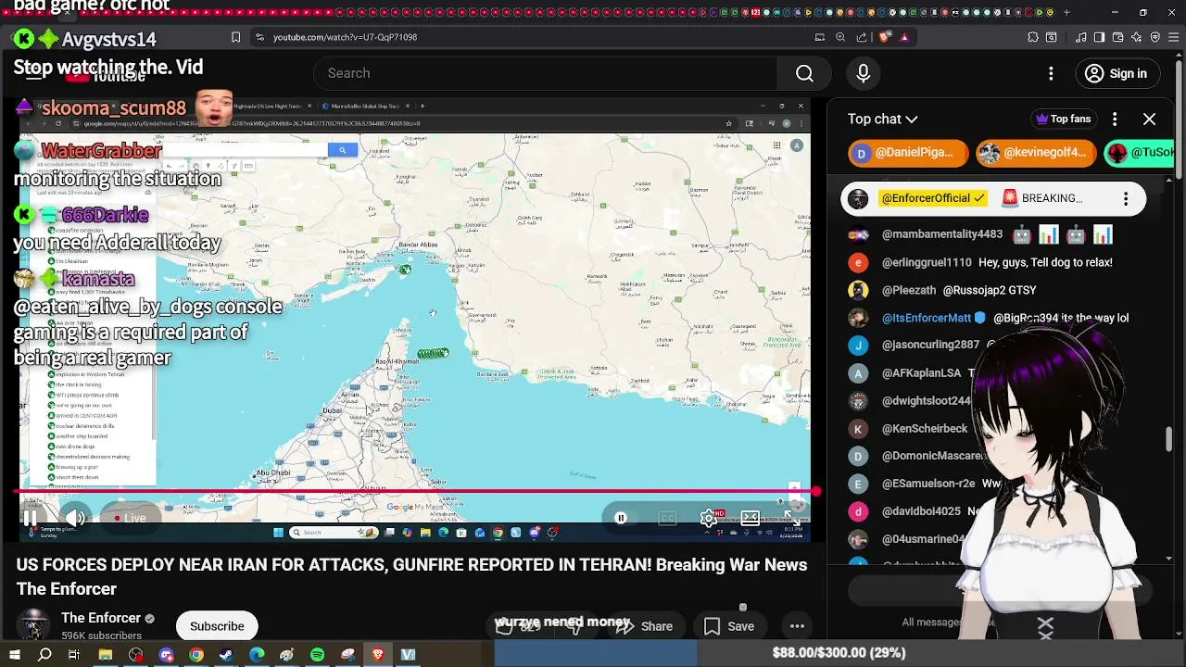Viewport: 1186px width, 667px height.
Task: Toggle the browser sidebar panel
Action: click(x=1099, y=37)
